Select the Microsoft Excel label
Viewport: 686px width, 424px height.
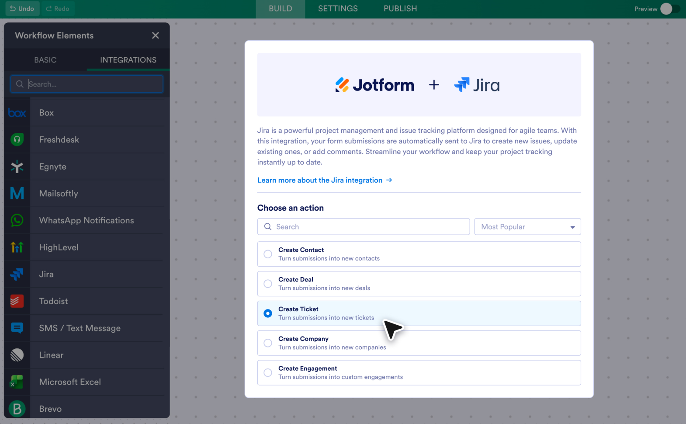(70, 382)
